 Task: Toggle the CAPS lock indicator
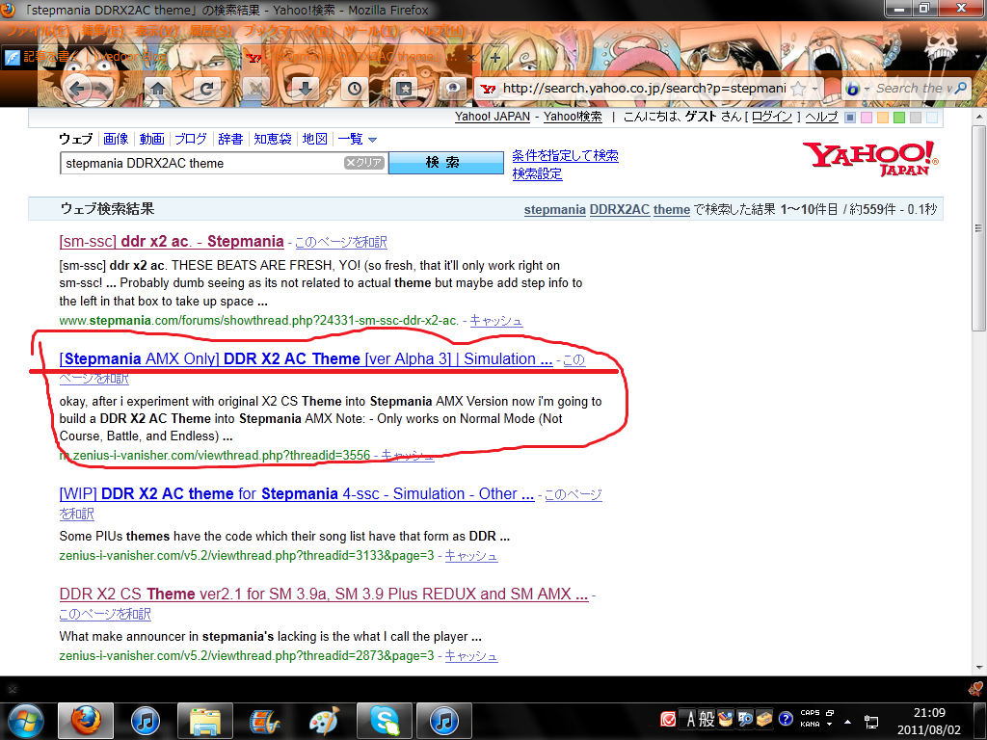810,713
